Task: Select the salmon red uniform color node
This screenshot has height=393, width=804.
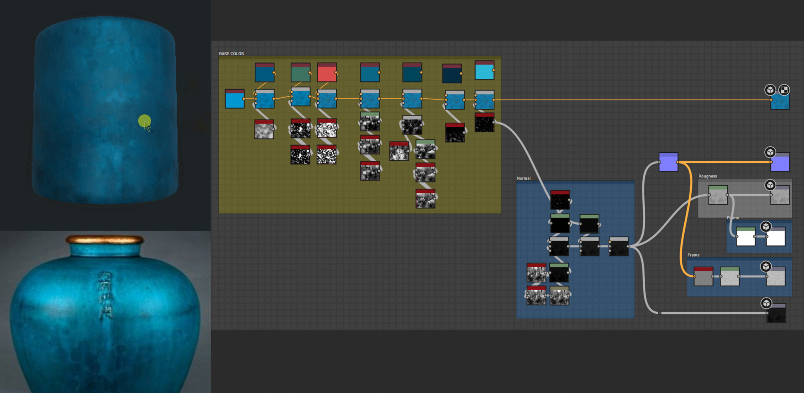Action: pos(327,73)
